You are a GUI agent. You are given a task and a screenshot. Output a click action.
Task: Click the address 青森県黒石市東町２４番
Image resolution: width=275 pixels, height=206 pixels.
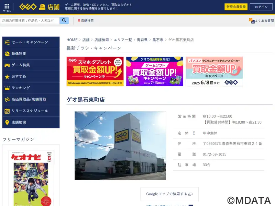pos(242,144)
